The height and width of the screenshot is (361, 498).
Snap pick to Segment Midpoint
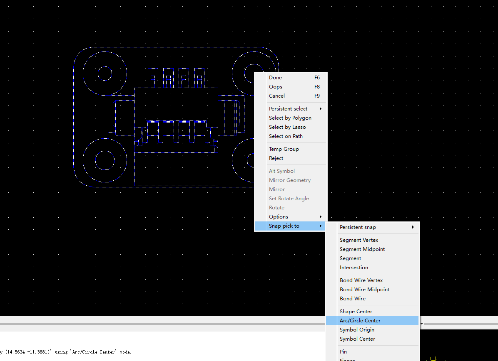373,249
